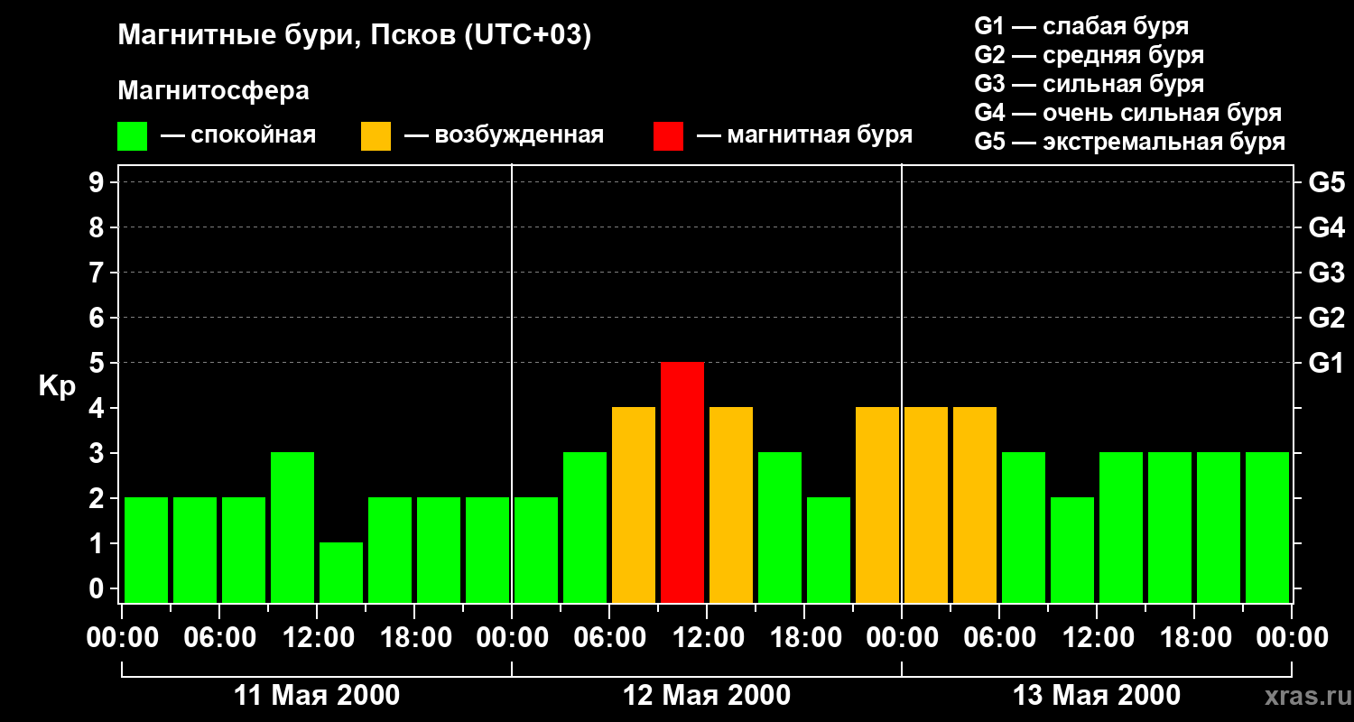Click the 'Магнитосфера' legend heading

(x=213, y=91)
